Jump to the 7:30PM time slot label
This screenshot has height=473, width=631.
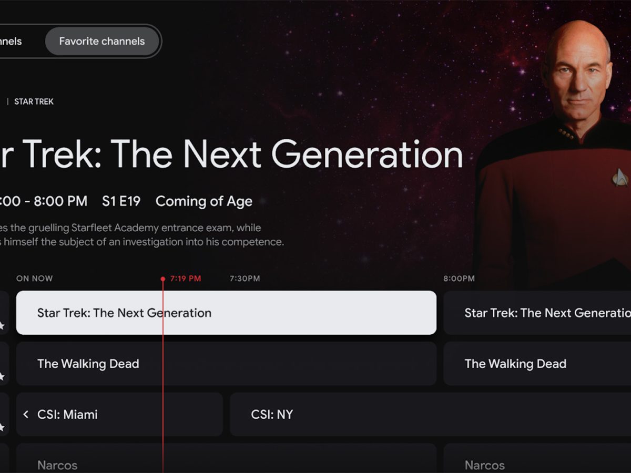[245, 279]
